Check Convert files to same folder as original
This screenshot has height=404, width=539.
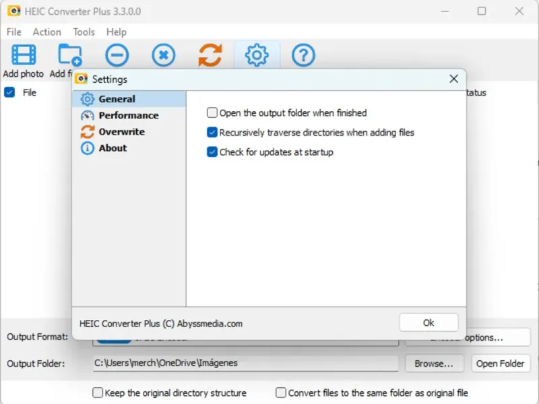tap(281, 393)
